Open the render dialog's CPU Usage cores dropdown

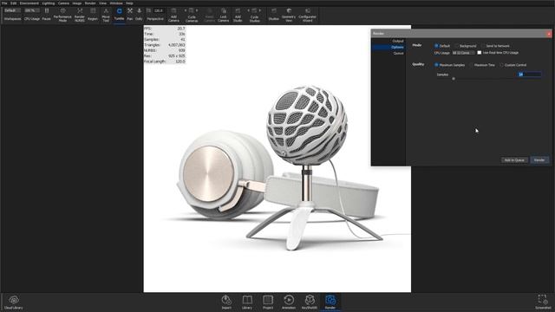coord(463,53)
